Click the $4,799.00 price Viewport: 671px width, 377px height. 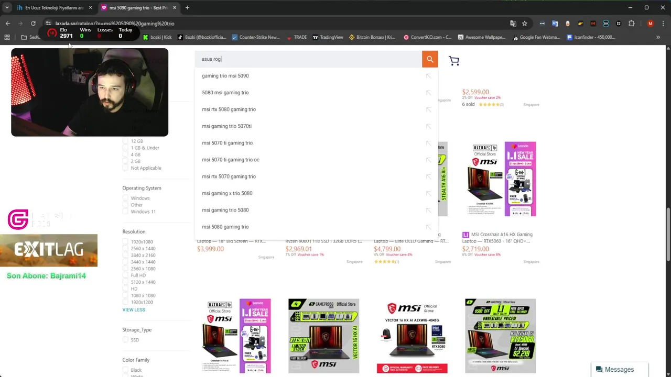pyautogui.click(x=387, y=249)
